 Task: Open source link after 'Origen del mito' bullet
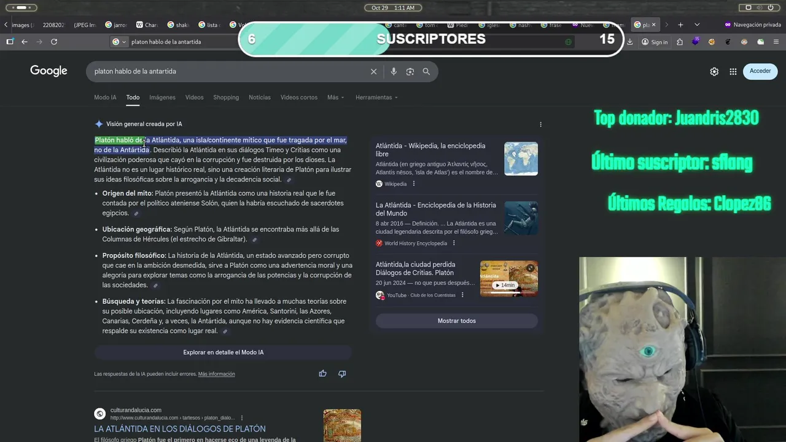tap(136, 214)
